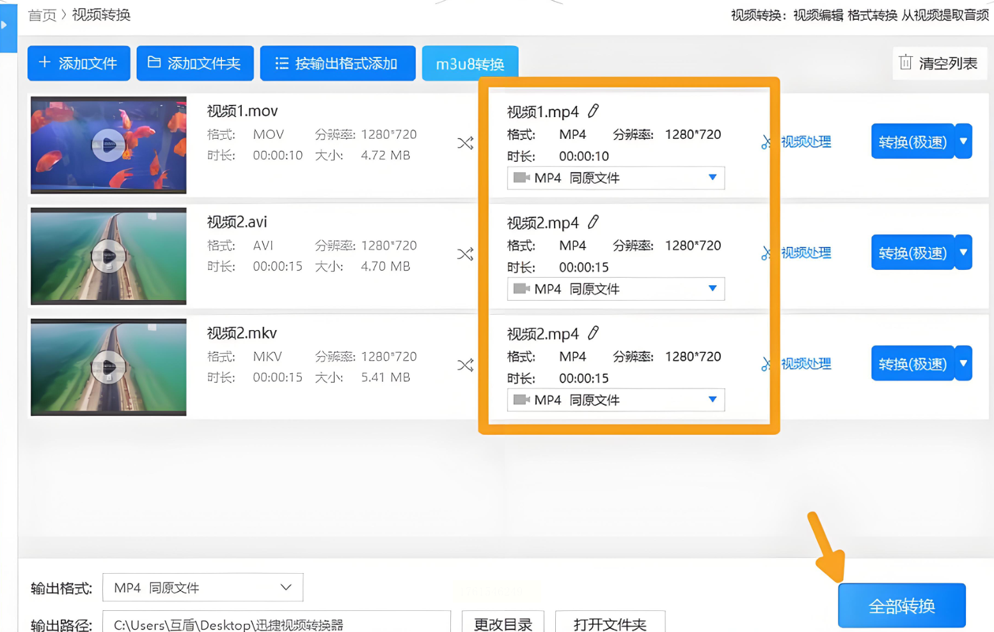
Task: Click the rename pencil icon for the 视频2.mkv output
Action: [x=594, y=333]
